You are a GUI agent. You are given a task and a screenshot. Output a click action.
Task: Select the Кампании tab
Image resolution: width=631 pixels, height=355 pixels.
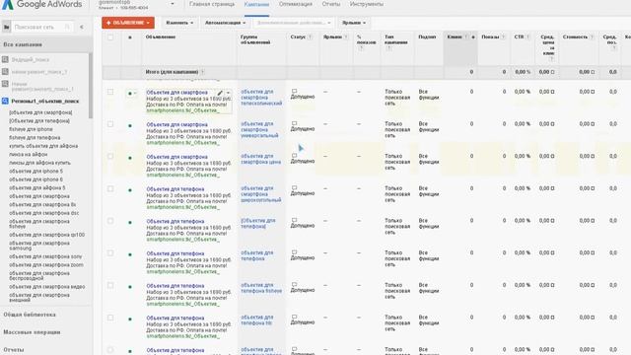pos(256,4)
